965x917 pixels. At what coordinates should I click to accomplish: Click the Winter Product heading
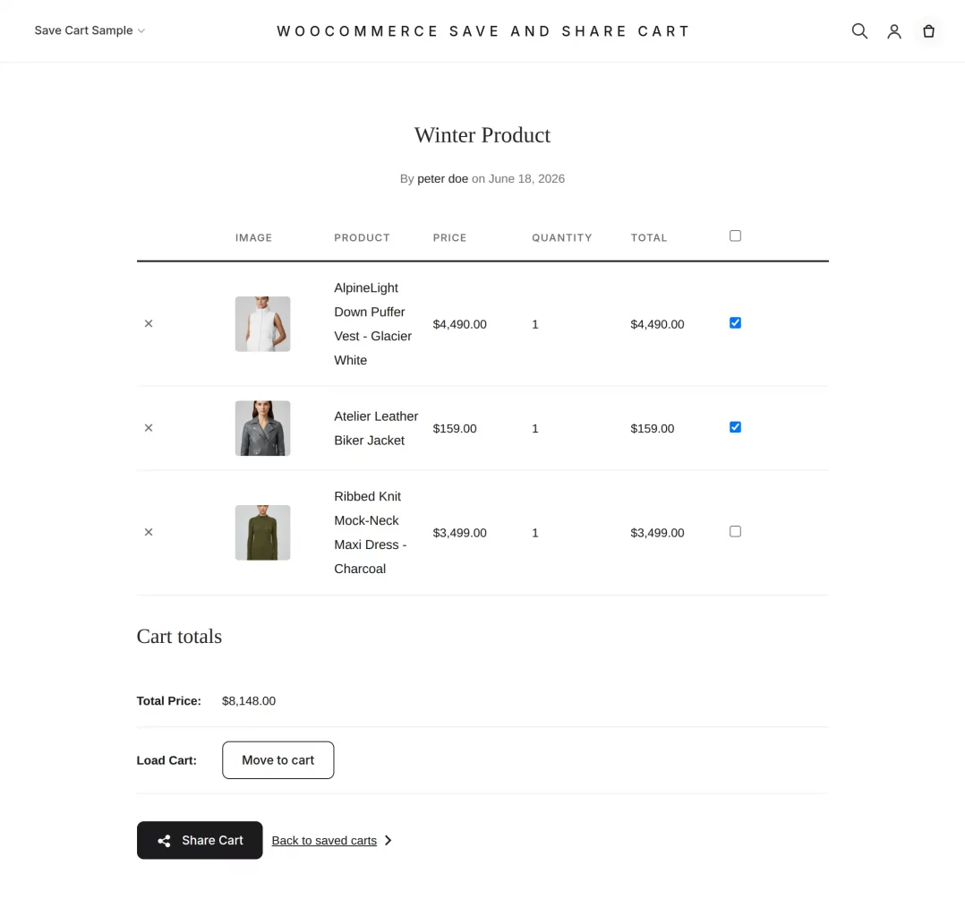pos(482,135)
